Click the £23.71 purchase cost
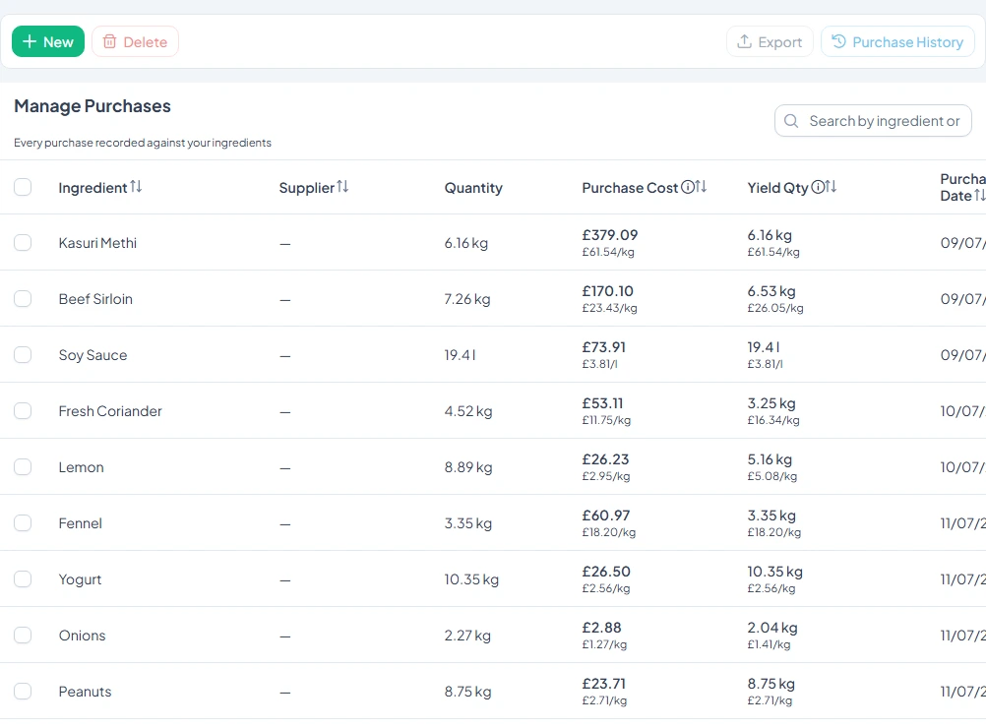Screen dimensions: 986x728 (x=603, y=684)
